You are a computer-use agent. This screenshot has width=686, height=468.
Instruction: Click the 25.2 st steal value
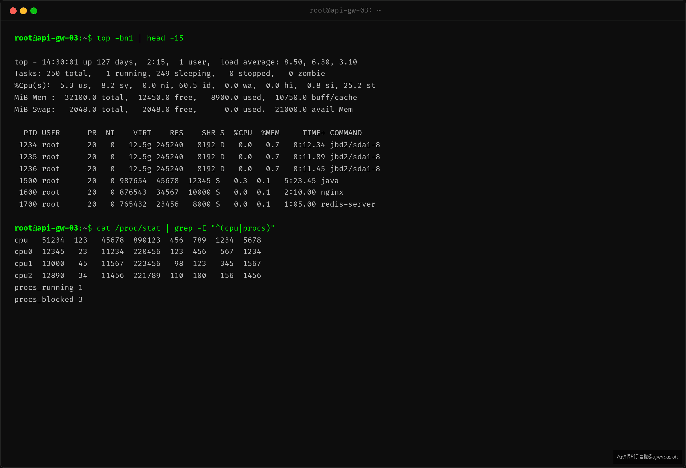pos(359,85)
